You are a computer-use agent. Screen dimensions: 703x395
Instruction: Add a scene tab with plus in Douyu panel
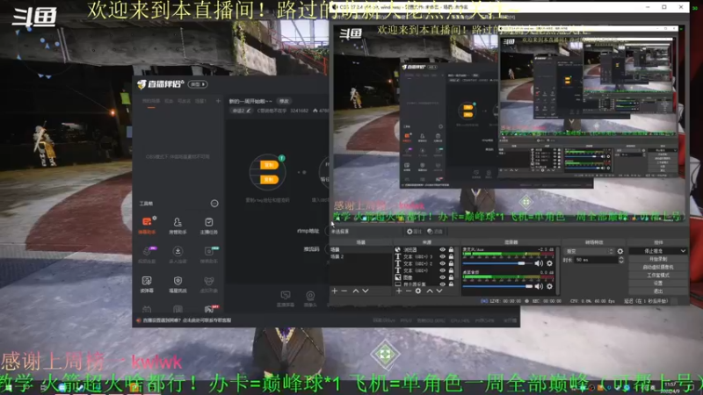(x=218, y=101)
